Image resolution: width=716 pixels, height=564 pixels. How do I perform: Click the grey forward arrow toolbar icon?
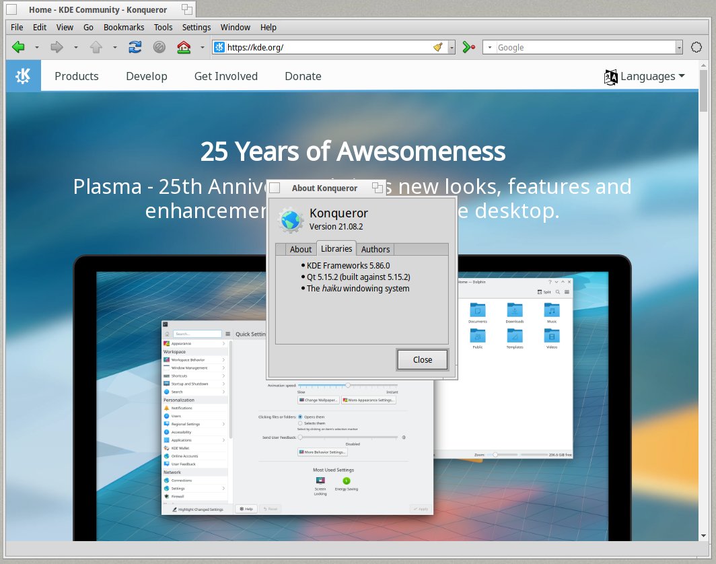[x=57, y=47]
